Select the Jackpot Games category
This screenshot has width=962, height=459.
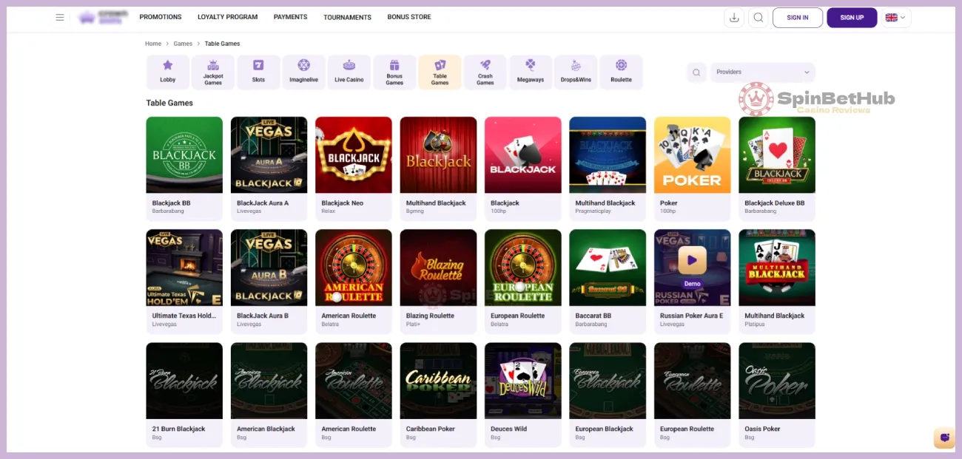tap(213, 72)
